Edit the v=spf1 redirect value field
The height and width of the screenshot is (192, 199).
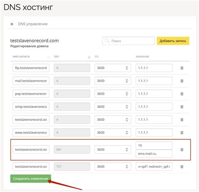154,167
